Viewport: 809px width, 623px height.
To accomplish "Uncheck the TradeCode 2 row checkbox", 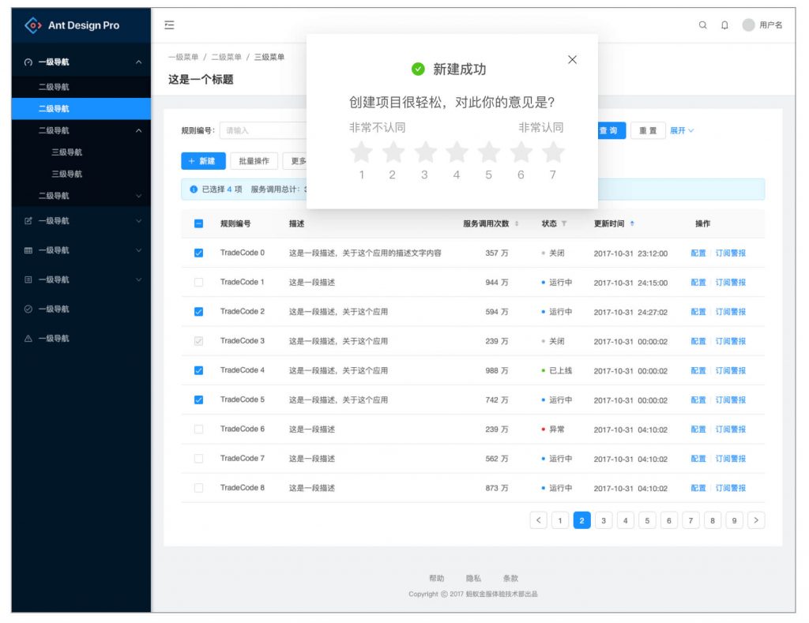I will [x=198, y=311].
